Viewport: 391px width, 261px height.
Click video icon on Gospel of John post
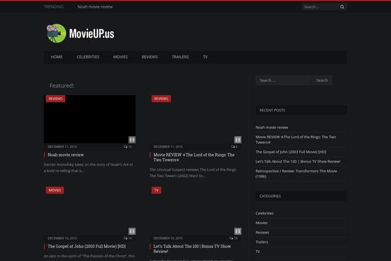132,231
